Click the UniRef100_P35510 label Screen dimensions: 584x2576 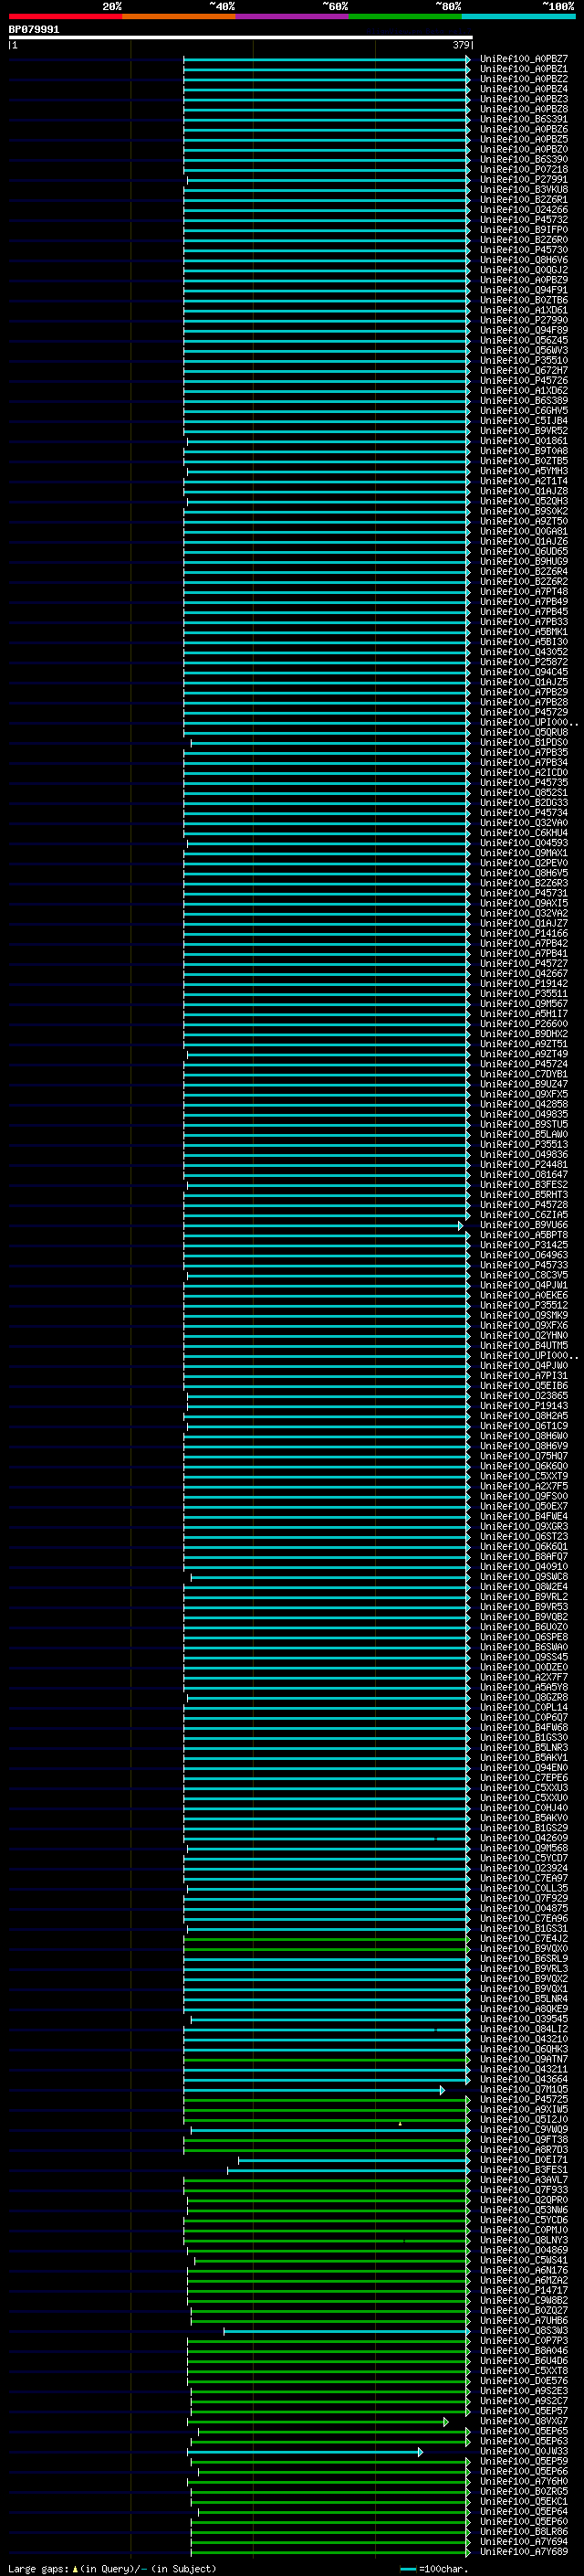(x=523, y=360)
